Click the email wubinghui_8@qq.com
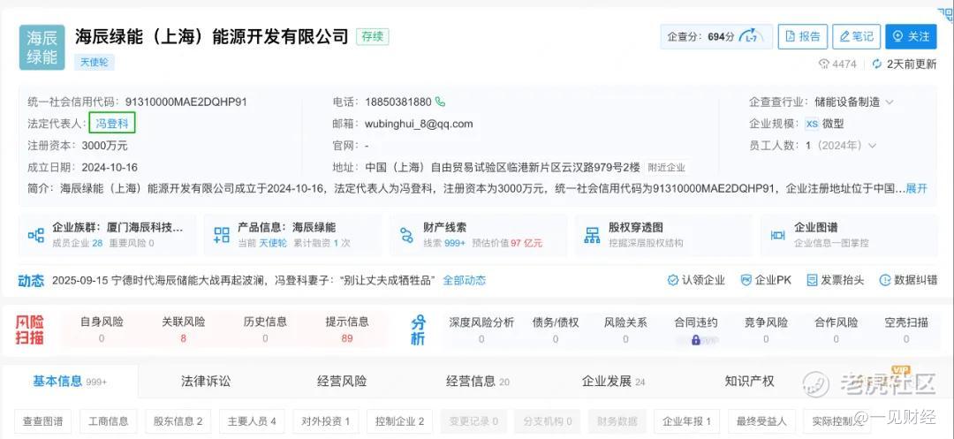Image resolution: width=954 pixels, height=439 pixels. 419,124
